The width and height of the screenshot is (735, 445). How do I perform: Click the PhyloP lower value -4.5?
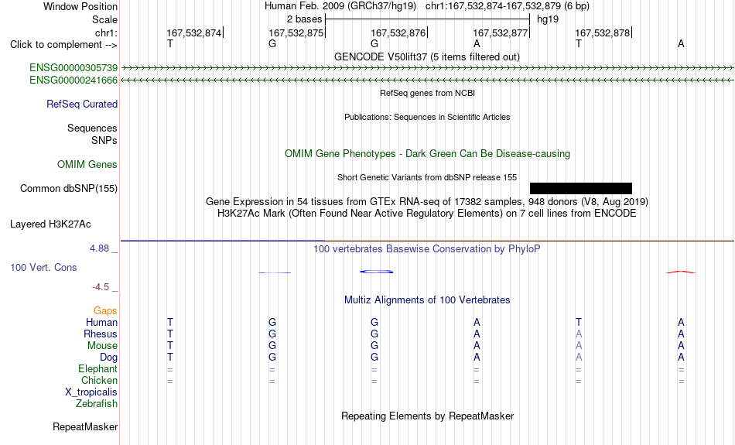click(101, 287)
